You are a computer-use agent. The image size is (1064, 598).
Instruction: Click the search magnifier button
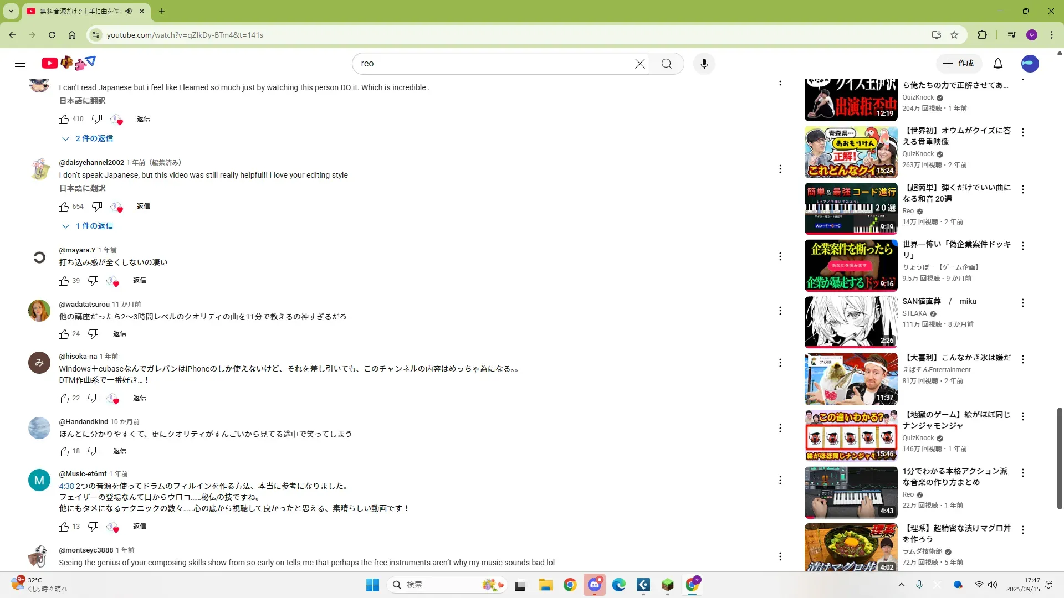coord(666,64)
